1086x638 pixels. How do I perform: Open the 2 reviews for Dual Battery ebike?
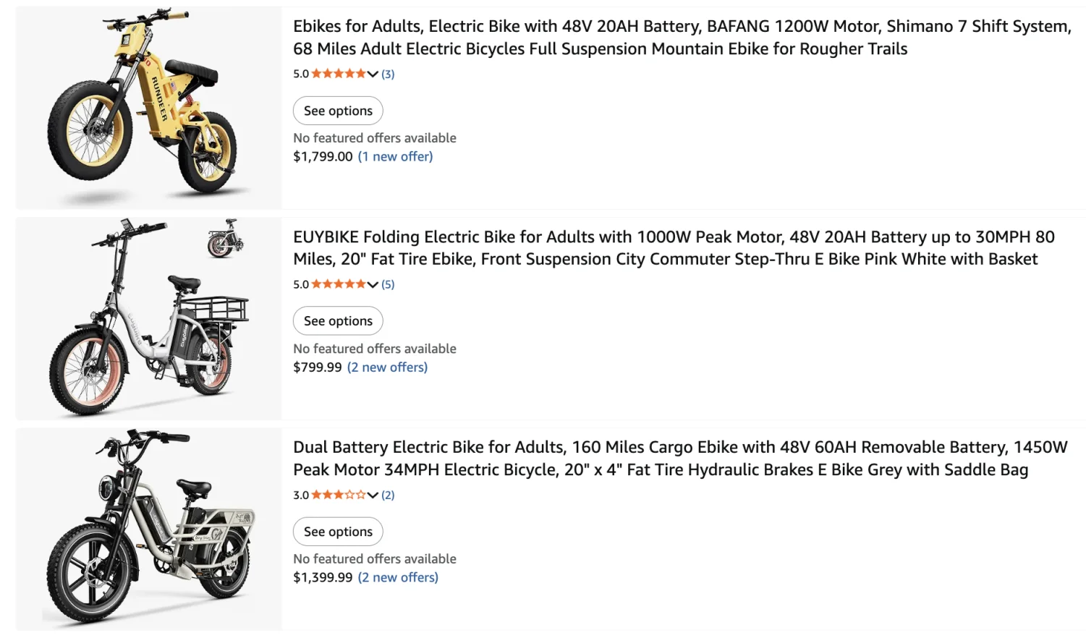[x=388, y=495]
